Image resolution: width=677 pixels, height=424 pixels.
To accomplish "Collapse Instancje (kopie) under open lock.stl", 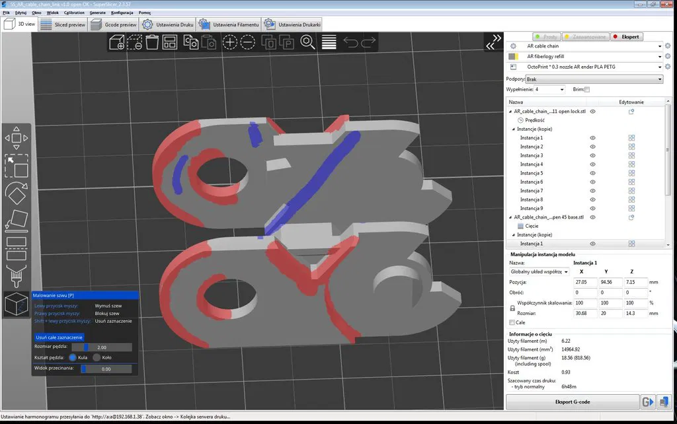I will (x=513, y=129).
